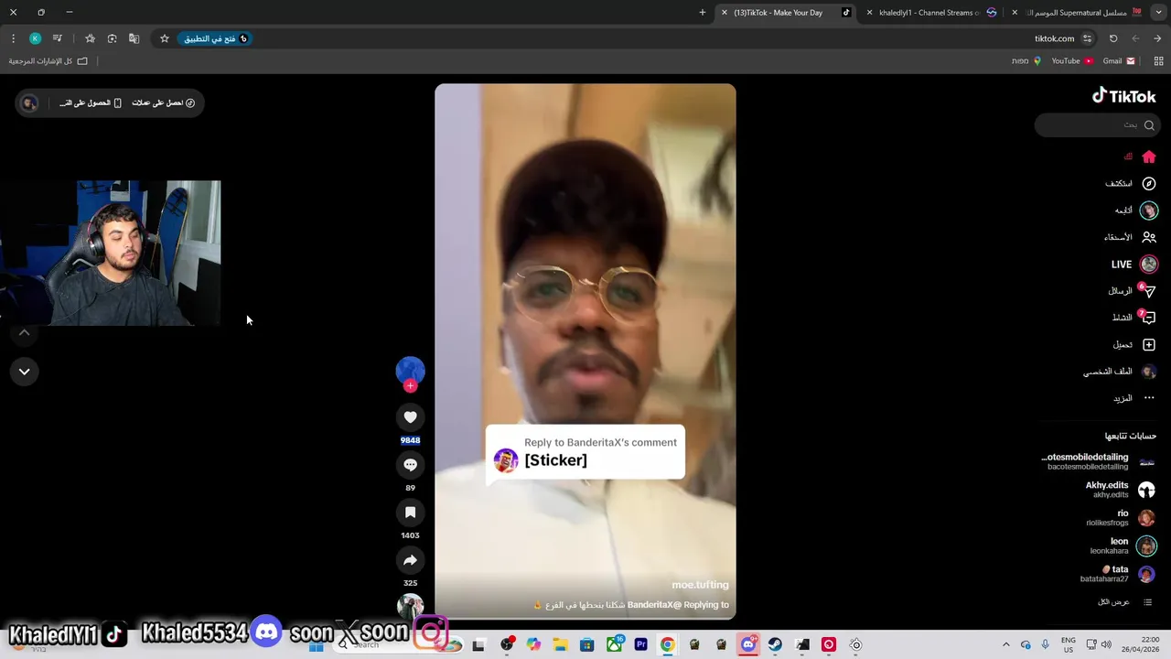Switch to TikTok - Make Your Day tab
This screenshot has height=659, width=1171.
click(x=785, y=13)
